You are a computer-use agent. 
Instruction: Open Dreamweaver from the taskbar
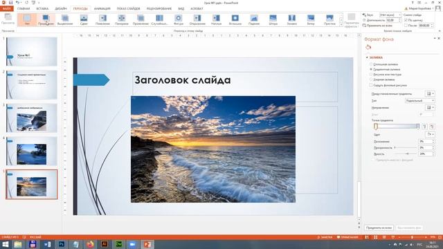(119, 244)
